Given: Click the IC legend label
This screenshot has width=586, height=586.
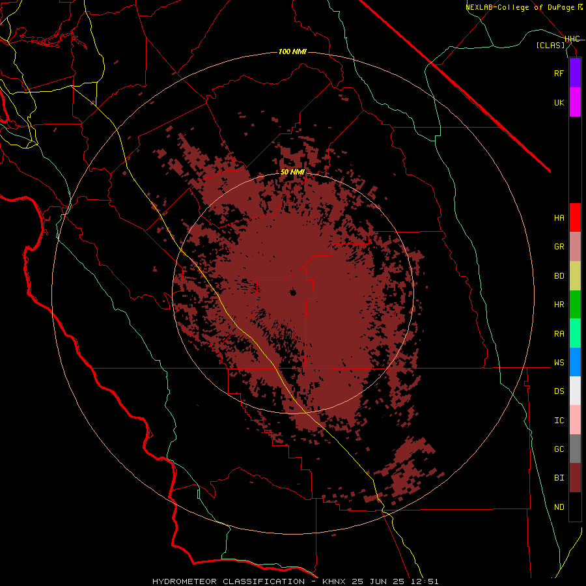Looking at the screenshot, I should (x=559, y=421).
